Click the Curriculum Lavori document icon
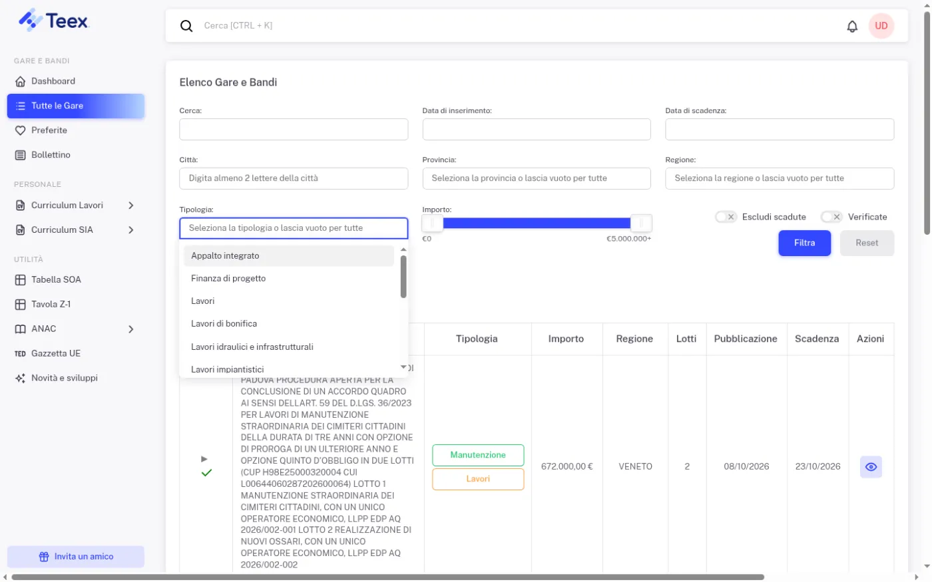Image resolution: width=932 pixels, height=582 pixels. pyautogui.click(x=21, y=206)
